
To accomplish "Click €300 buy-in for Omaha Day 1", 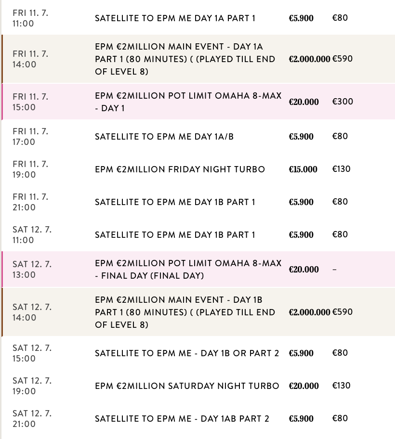I will (x=342, y=102).
